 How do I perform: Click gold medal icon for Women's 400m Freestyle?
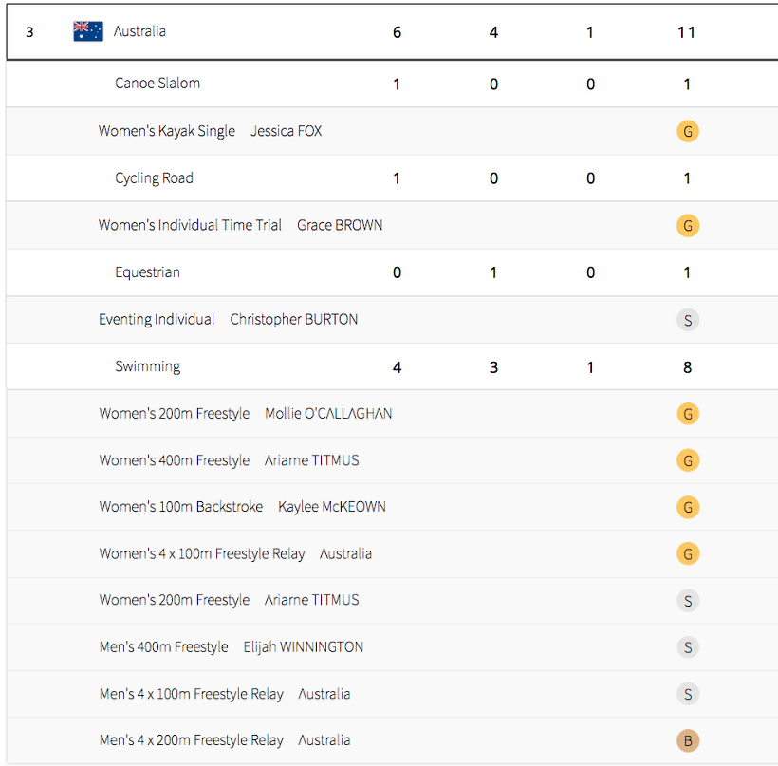688,460
